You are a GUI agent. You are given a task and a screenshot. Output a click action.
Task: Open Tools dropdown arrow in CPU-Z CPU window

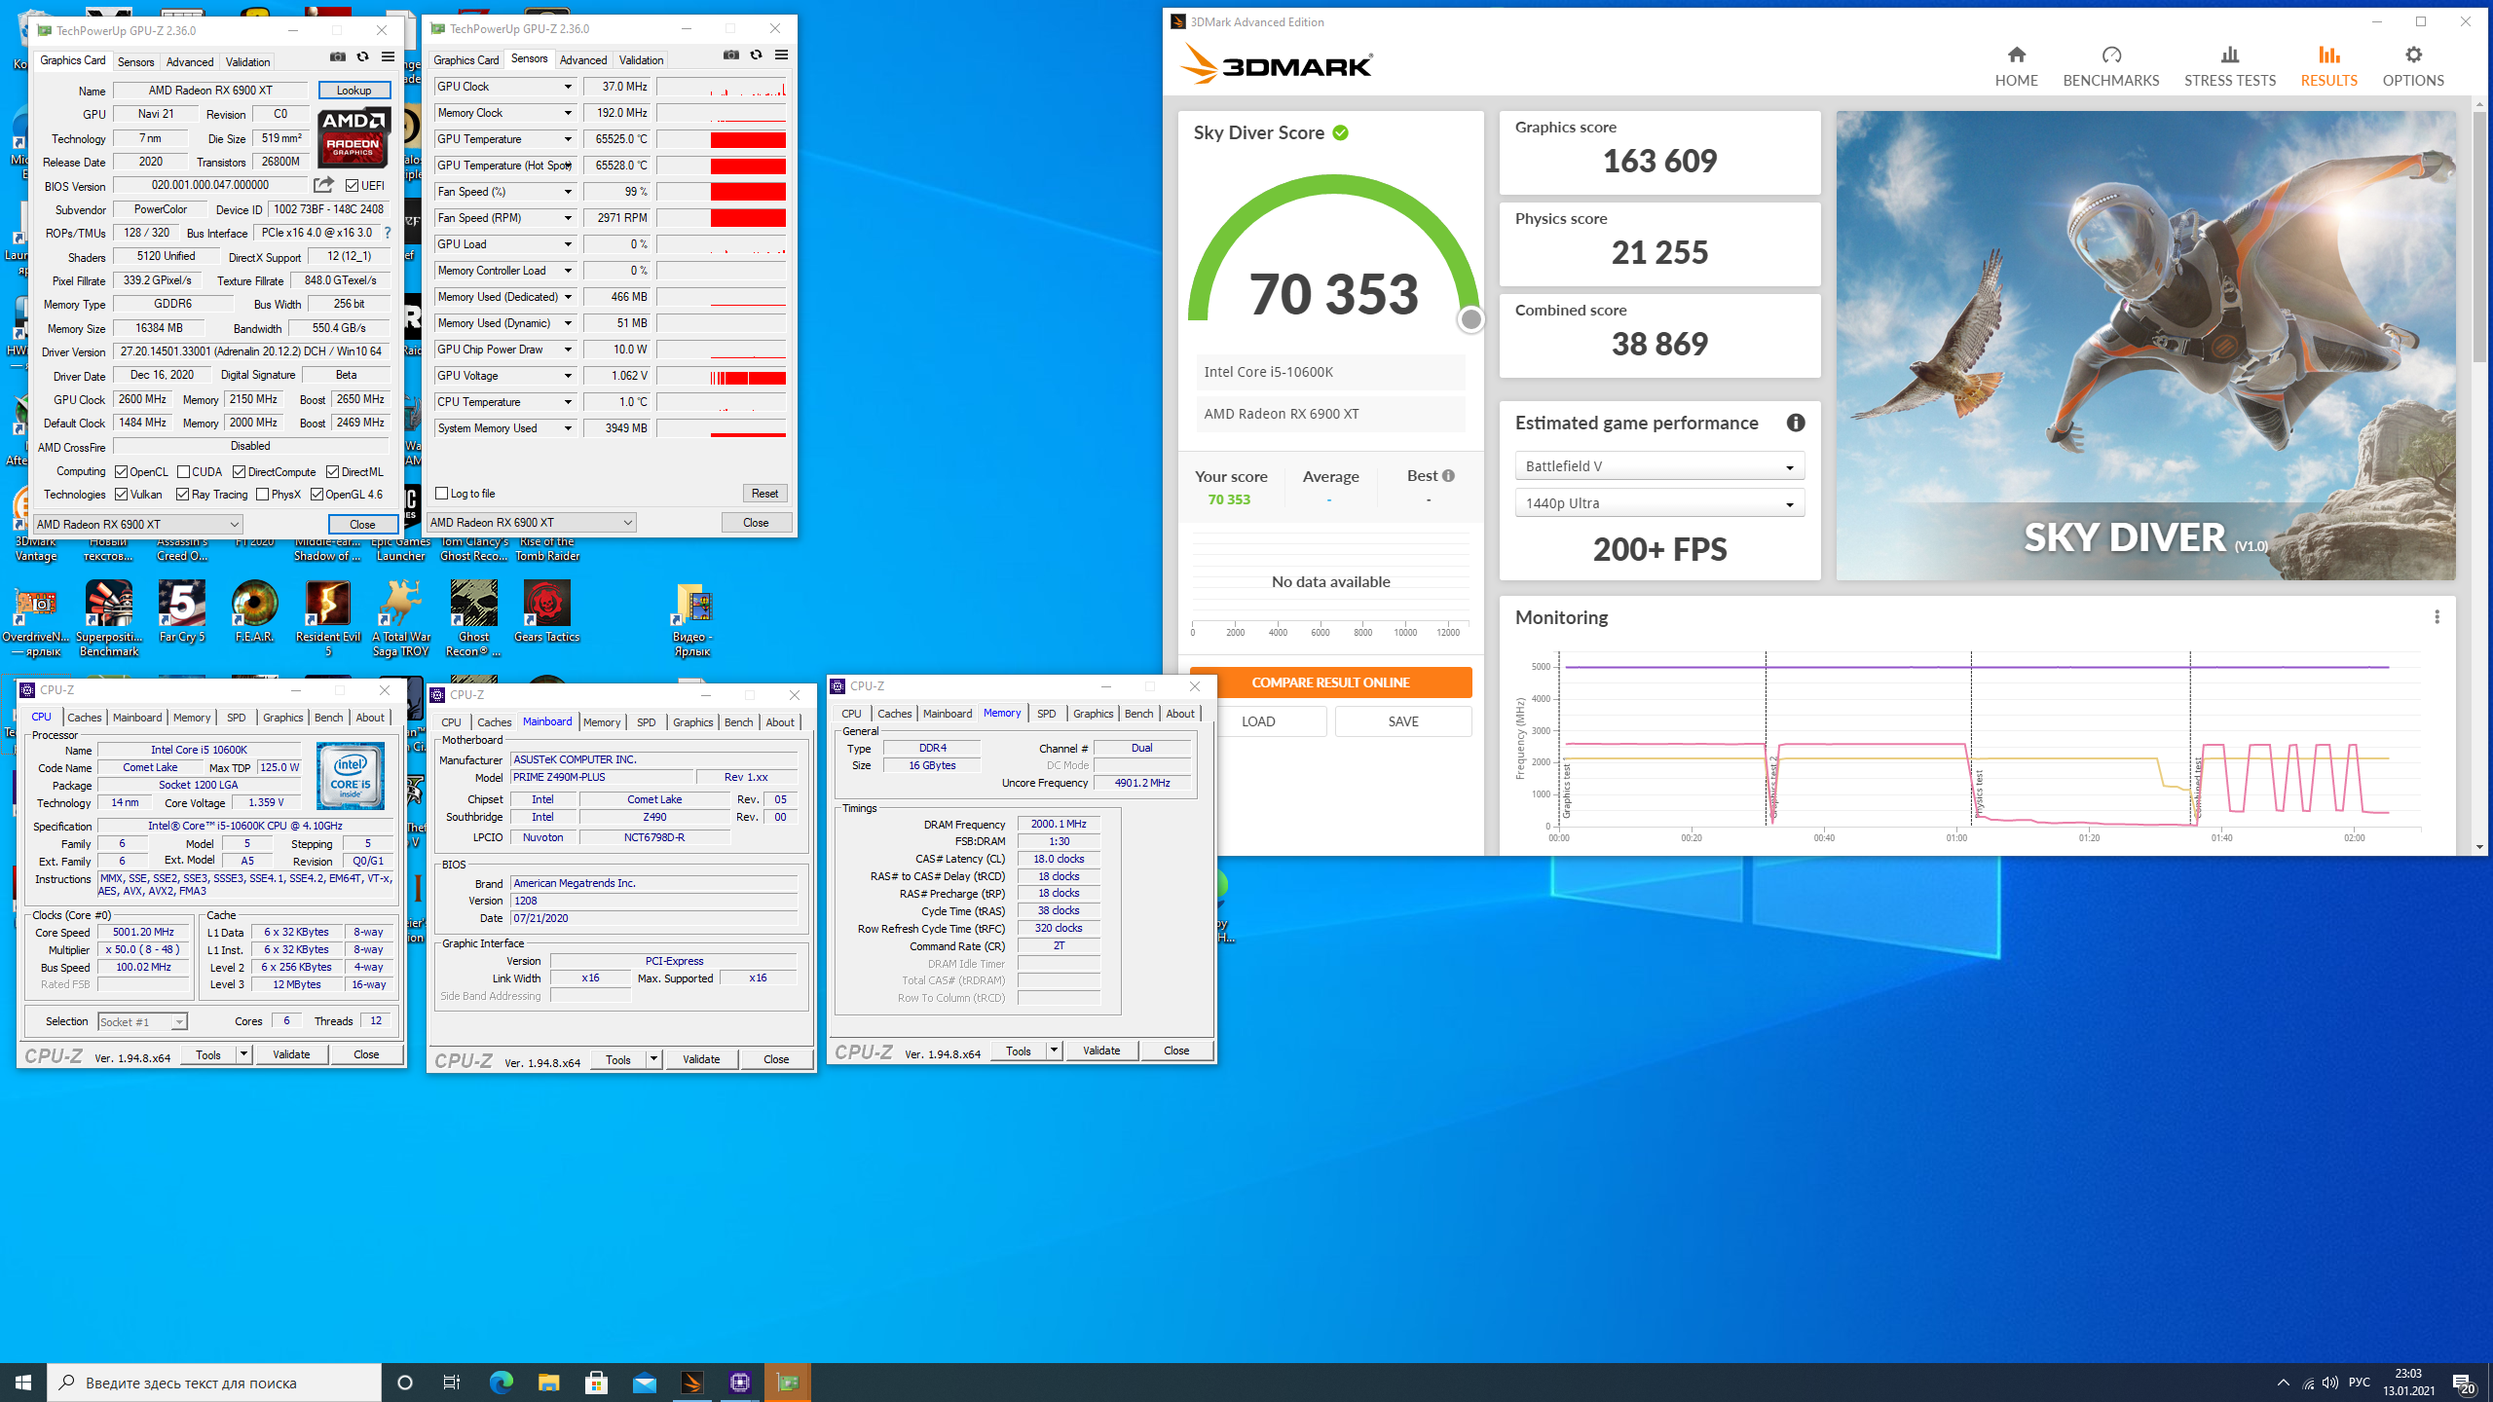coord(243,1054)
